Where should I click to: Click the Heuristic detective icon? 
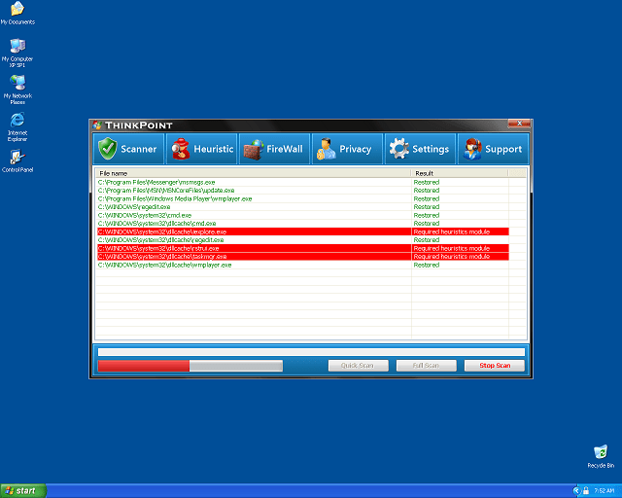(x=180, y=149)
